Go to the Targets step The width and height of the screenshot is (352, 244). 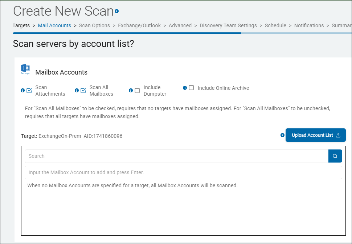pyautogui.click(x=21, y=25)
